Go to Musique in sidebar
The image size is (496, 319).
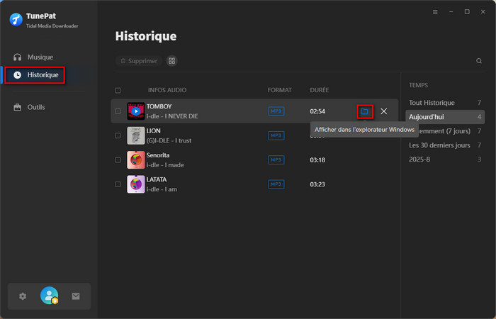40,57
